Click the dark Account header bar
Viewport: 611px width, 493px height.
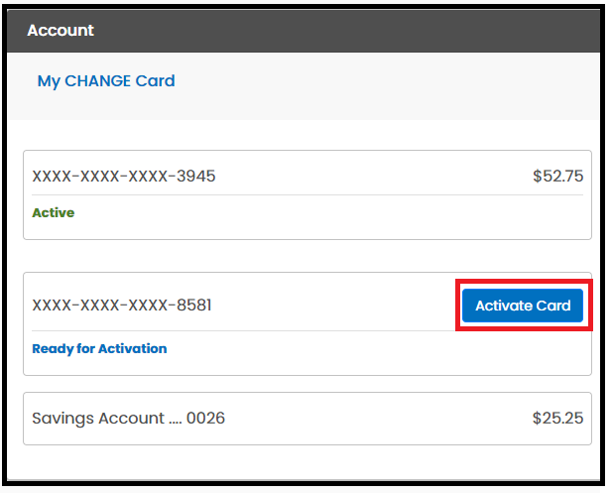[304, 31]
